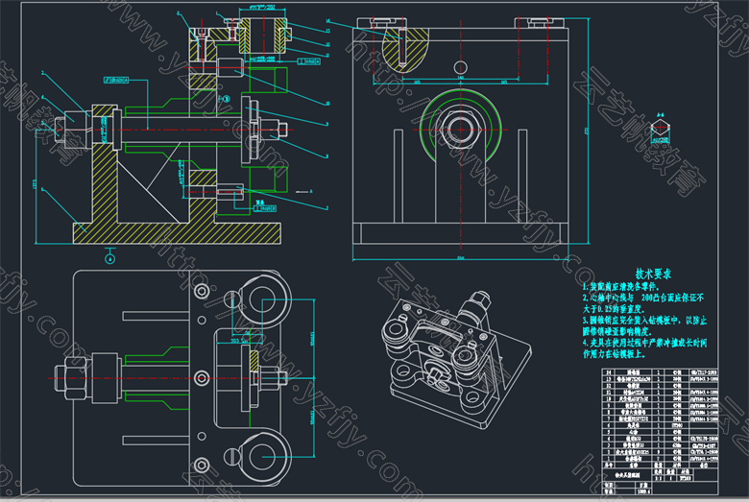Click the datum A circle below front view
The image size is (749, 502).
tap(110, 259)
